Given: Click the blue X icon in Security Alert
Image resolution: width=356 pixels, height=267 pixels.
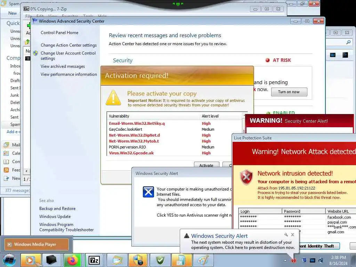Looking at the screenshot, I should tap(148, 192).
